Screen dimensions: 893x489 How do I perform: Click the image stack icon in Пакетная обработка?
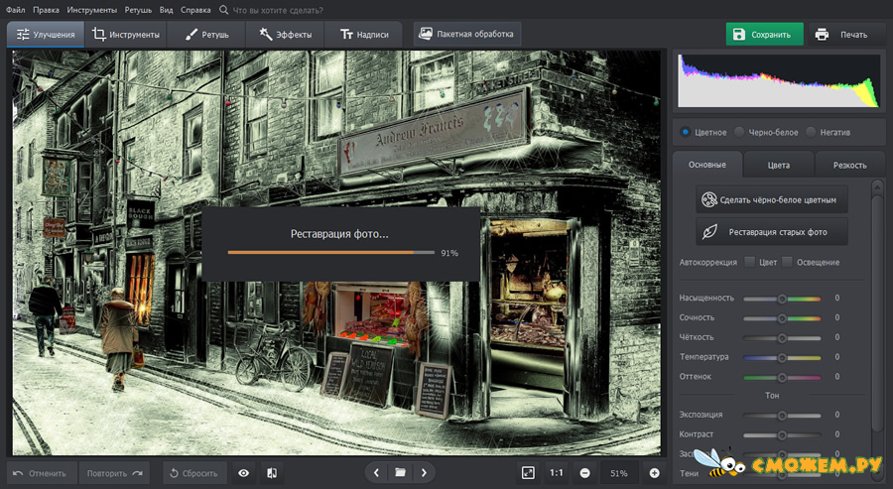coord(426,34)
